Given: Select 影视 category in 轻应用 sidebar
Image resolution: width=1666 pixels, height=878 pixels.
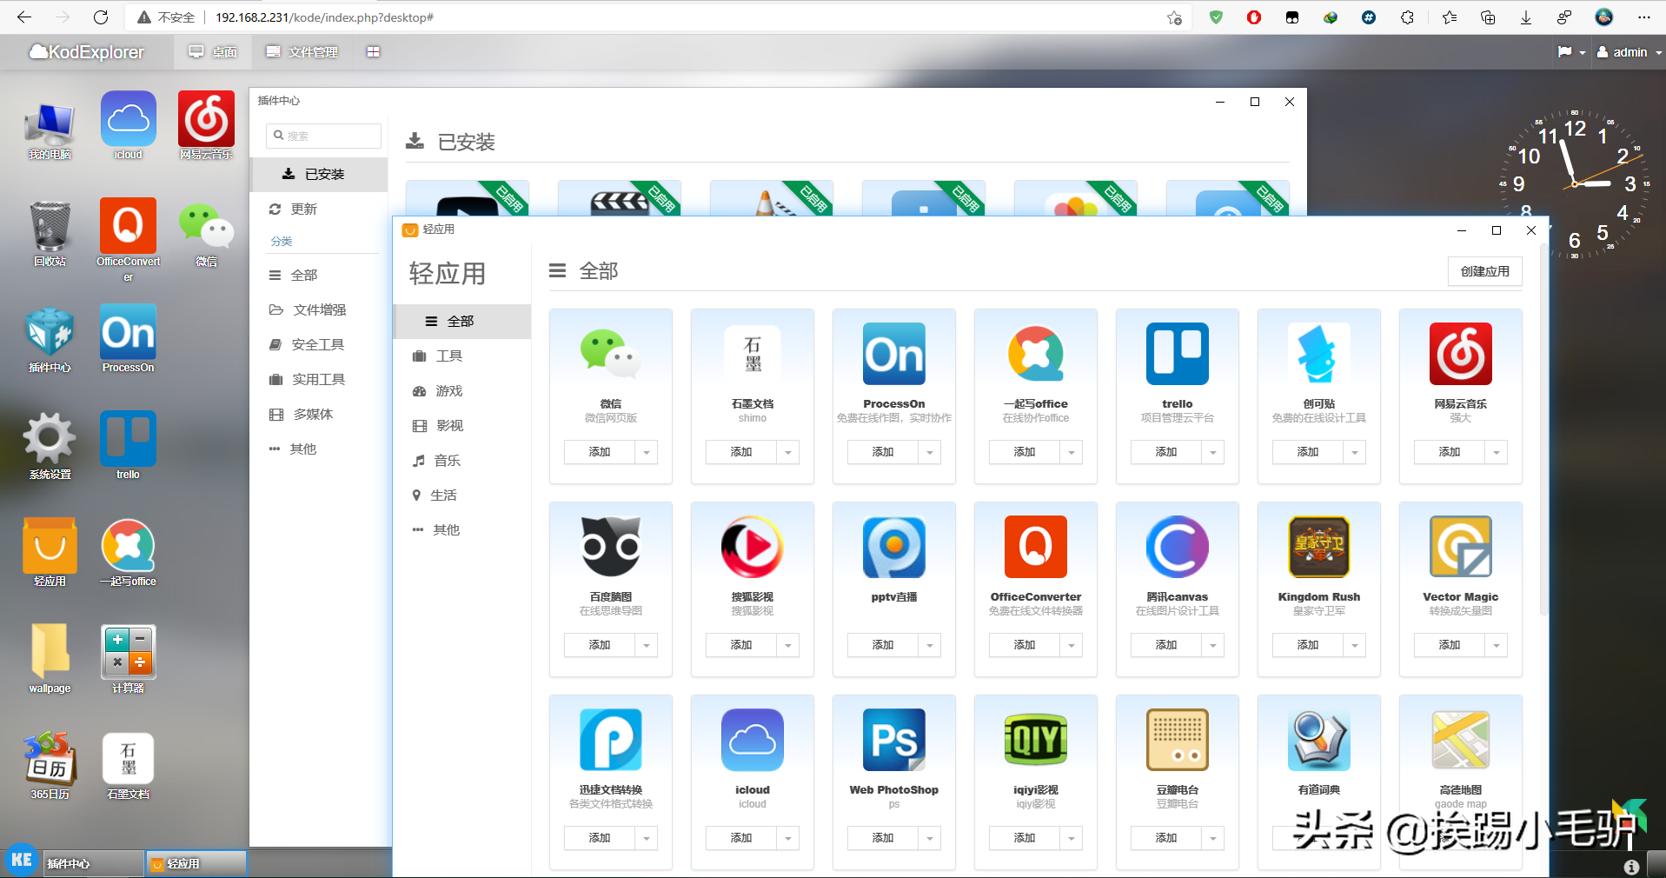Looking at the screenshot, I should tap(461, 426).
